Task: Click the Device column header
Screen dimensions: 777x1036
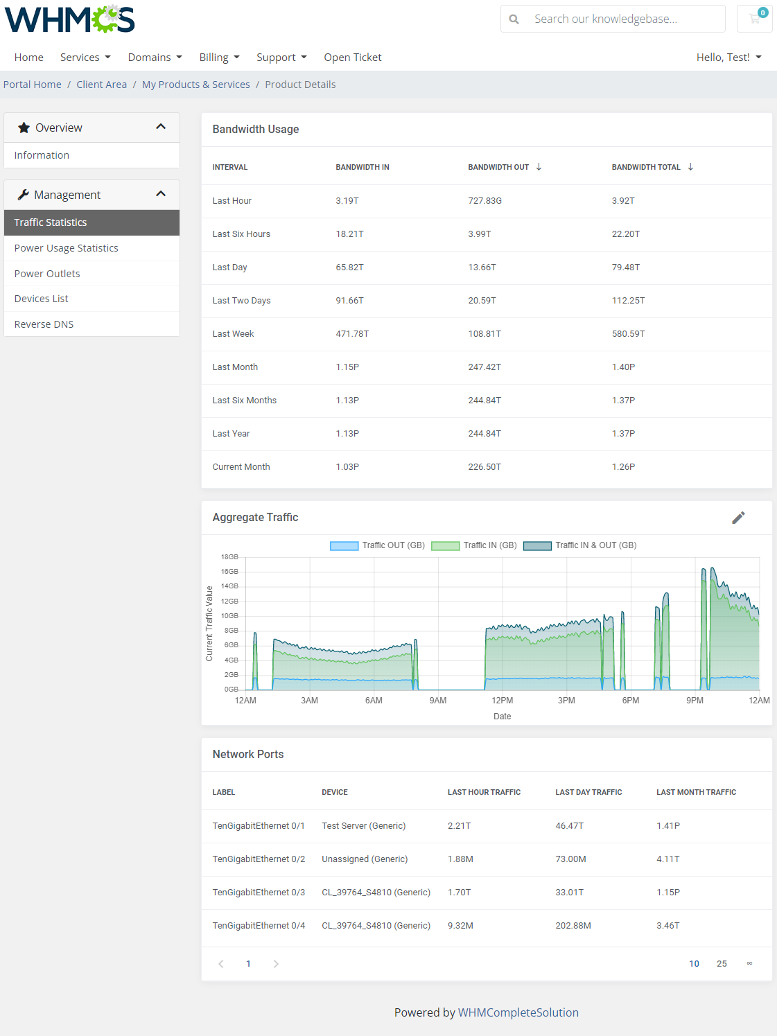Action: coord(335,792)
